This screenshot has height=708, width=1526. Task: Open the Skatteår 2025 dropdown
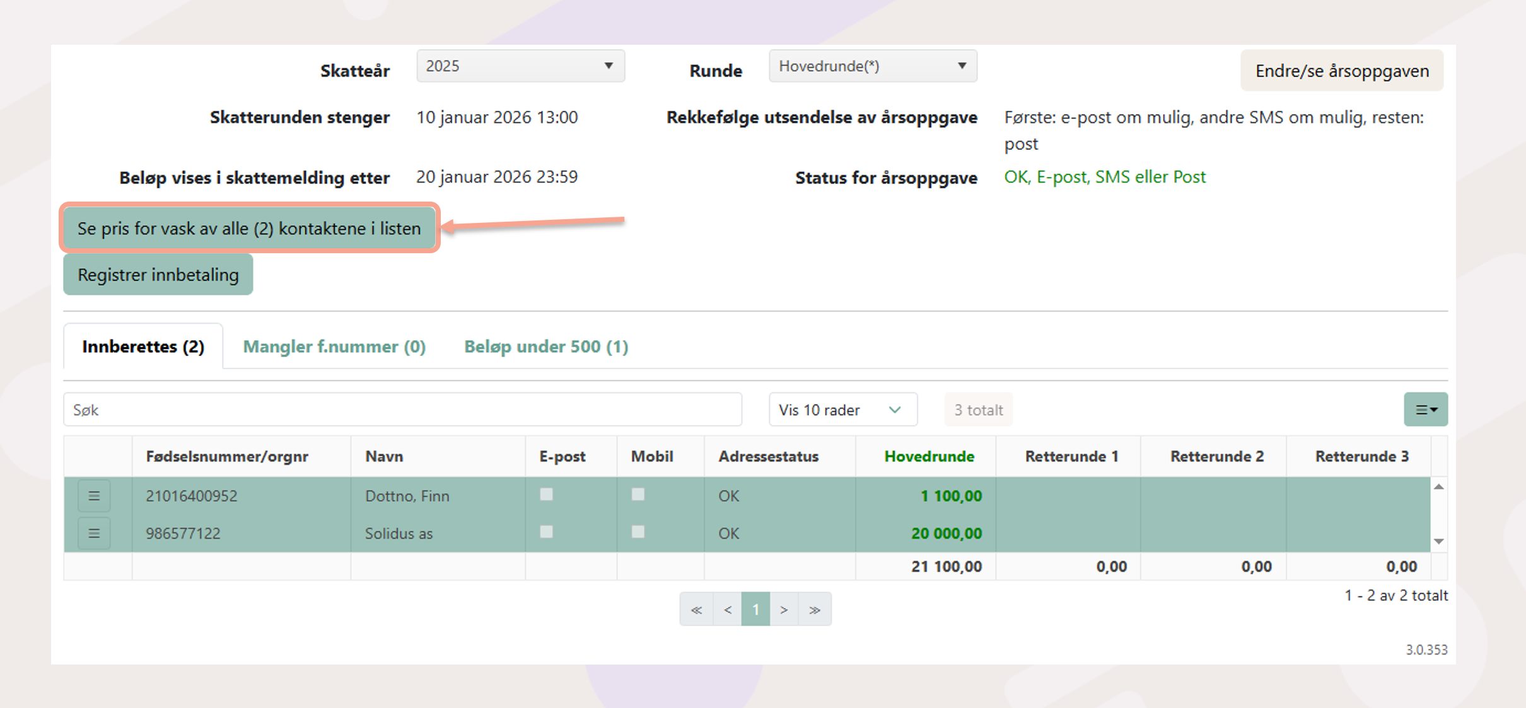point(520,66)
